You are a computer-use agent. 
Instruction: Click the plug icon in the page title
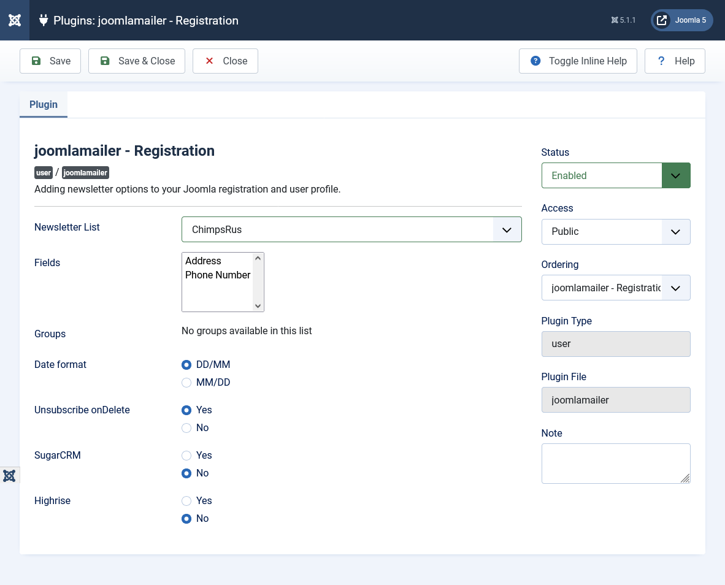44,20
